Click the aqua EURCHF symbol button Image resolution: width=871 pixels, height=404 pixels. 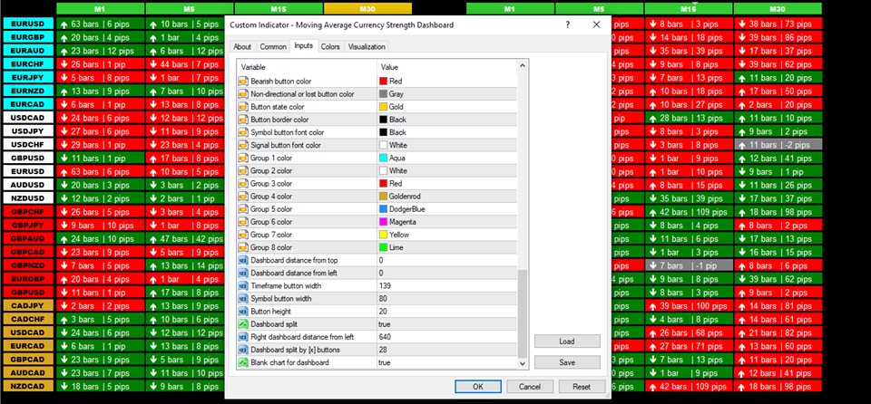point(28,63)
